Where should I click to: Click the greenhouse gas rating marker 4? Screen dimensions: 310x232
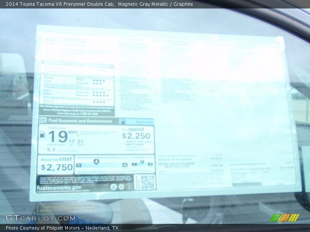coord(96,161)
